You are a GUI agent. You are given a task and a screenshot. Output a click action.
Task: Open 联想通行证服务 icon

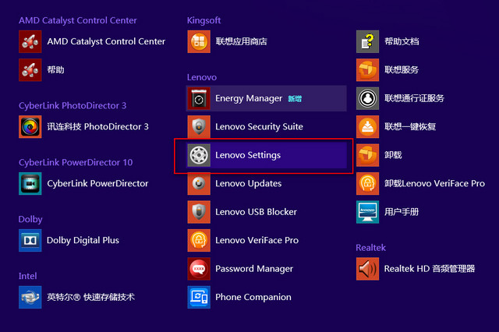coord(367,98)
